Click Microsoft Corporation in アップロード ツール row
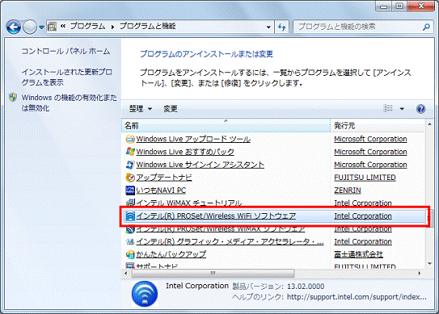Image resolution: width=439 pixels, height=314 pixels. [370, 139]
